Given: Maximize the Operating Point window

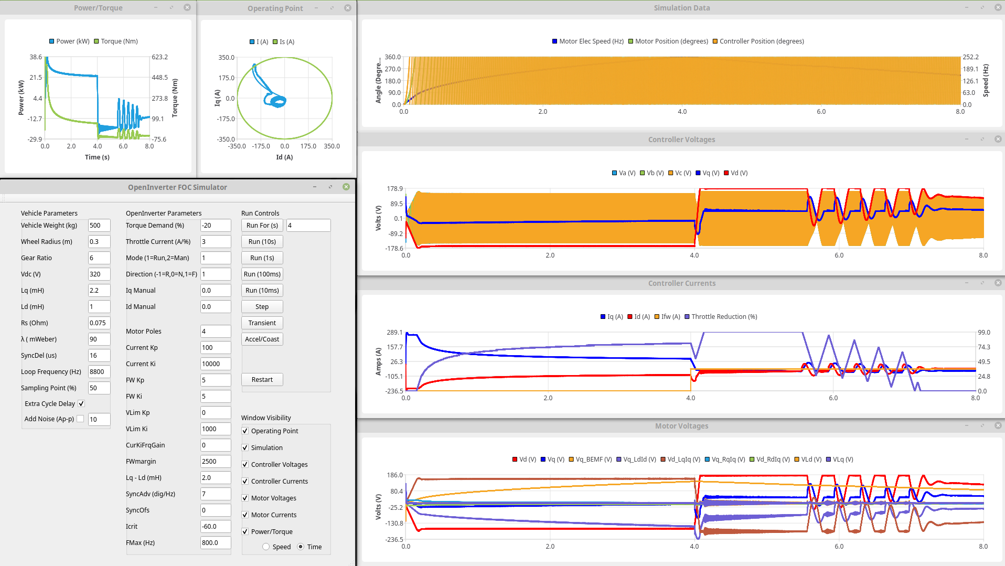Looking at the screenshot, I should pyautogui.click(x=332, y=8).
